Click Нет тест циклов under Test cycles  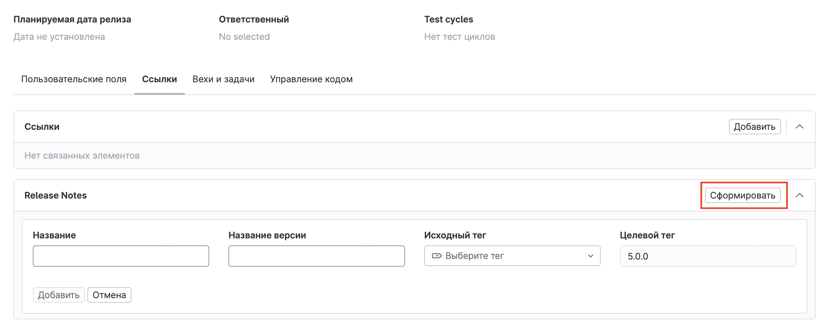(459, 37)
